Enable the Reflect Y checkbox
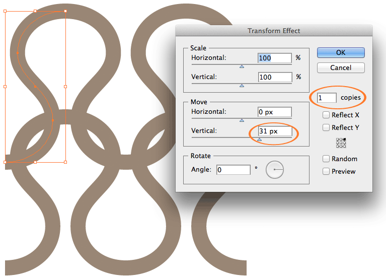386x278 pixels. point(326,127)
